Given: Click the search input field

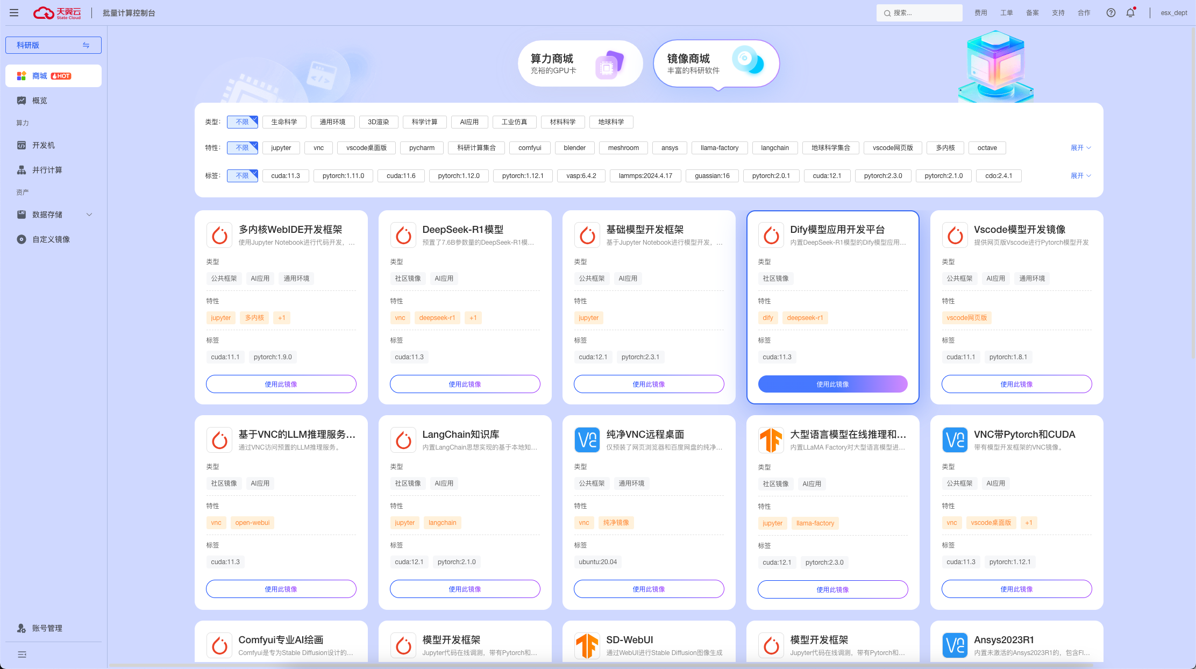Looking at the screenshot, I should pos(920,13).
